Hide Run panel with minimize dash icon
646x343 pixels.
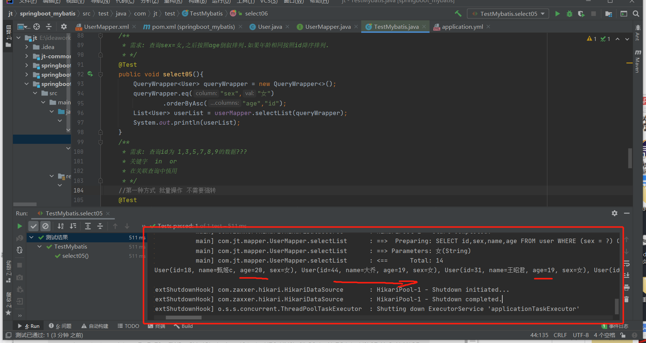point(627,213)
